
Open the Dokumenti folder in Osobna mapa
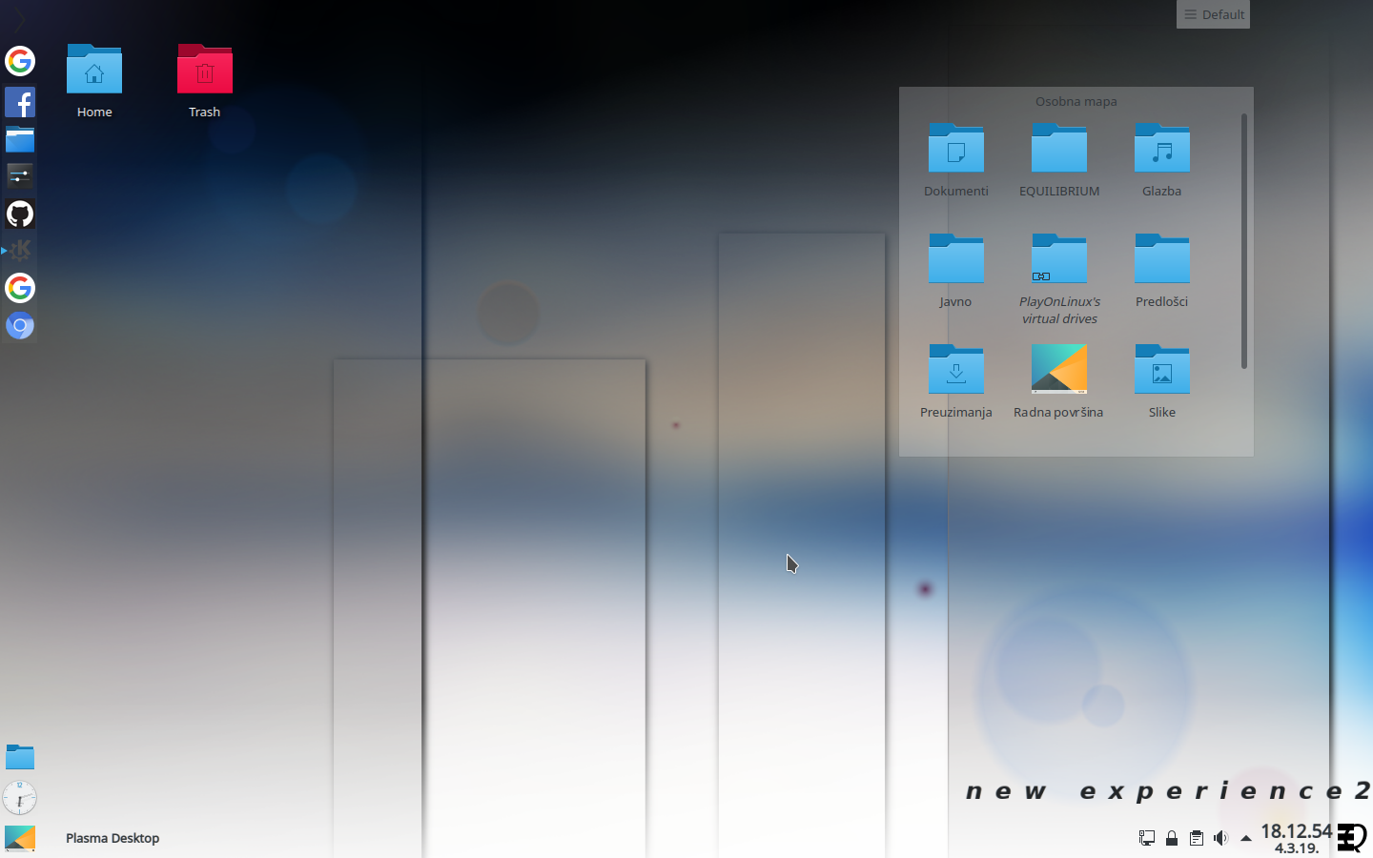point(956,160)
